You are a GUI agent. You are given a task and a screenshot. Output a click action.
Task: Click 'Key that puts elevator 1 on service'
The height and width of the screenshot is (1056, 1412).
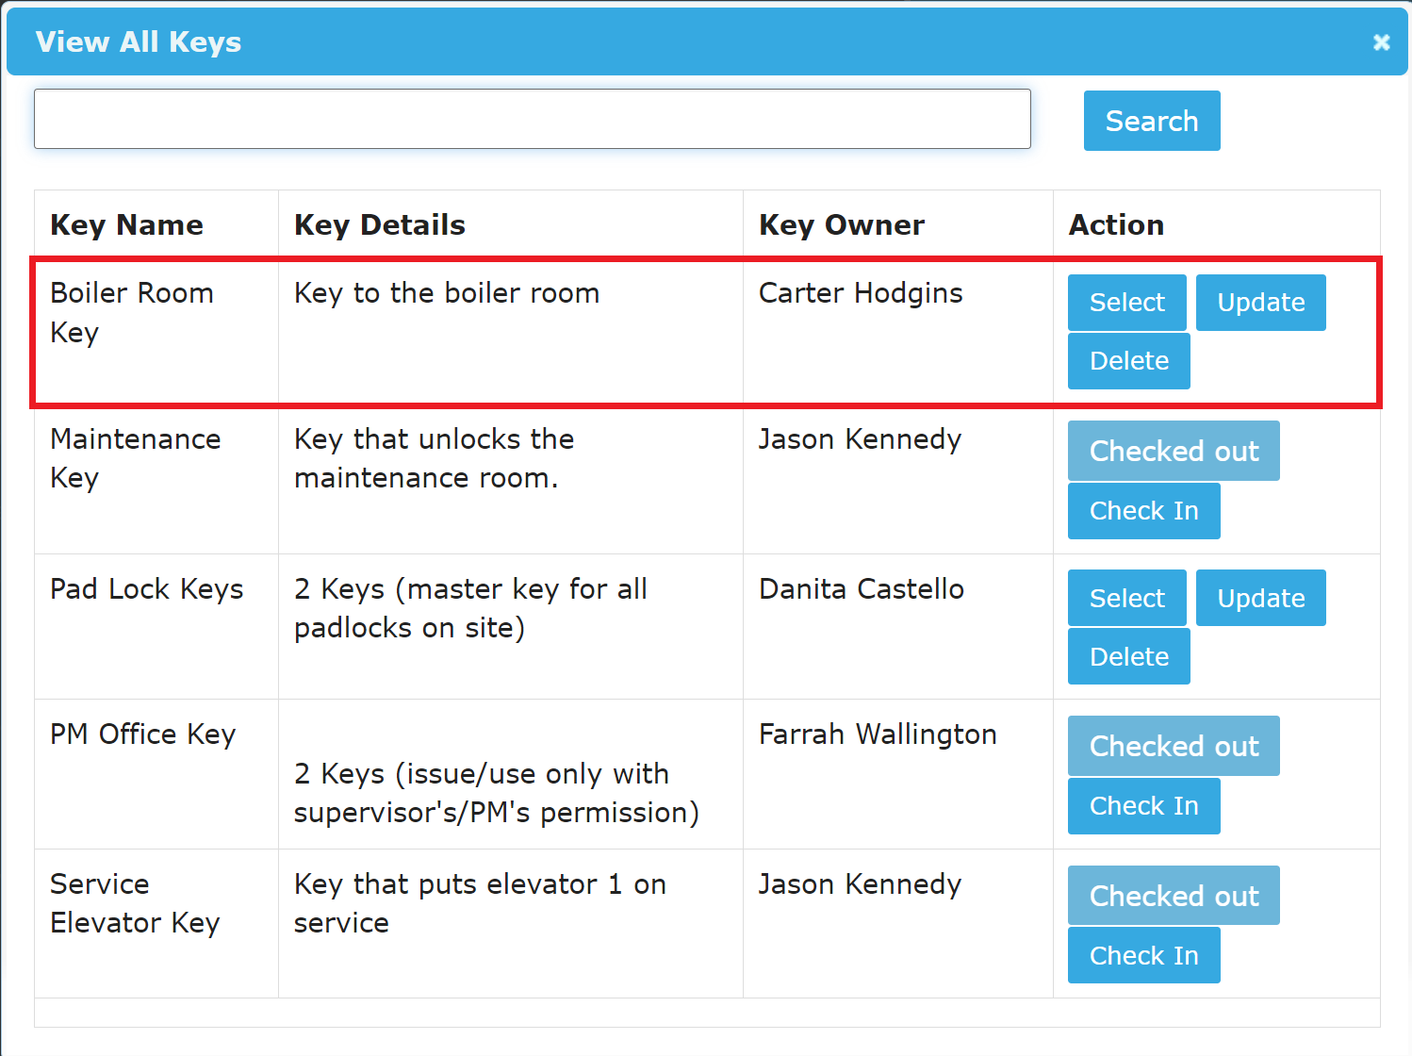coord(480,903)
